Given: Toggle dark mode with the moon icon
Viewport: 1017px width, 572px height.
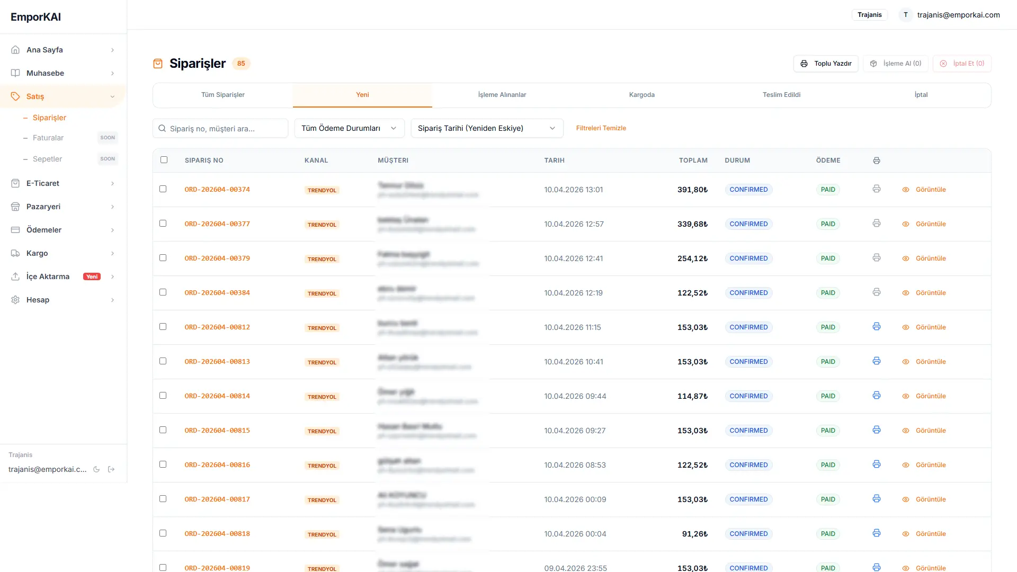Looking at the screenshot, I should point(96,469).
